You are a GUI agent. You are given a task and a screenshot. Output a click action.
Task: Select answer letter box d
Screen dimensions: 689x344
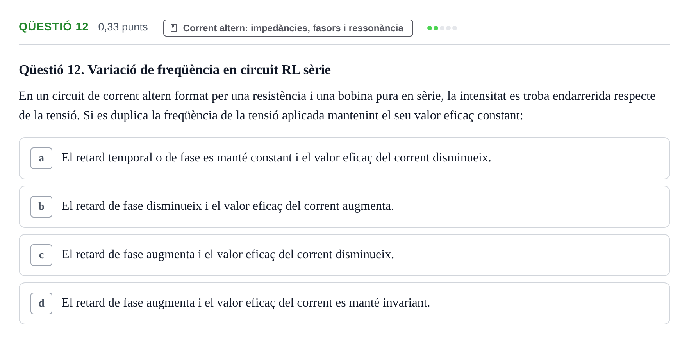tap(41, 303)
